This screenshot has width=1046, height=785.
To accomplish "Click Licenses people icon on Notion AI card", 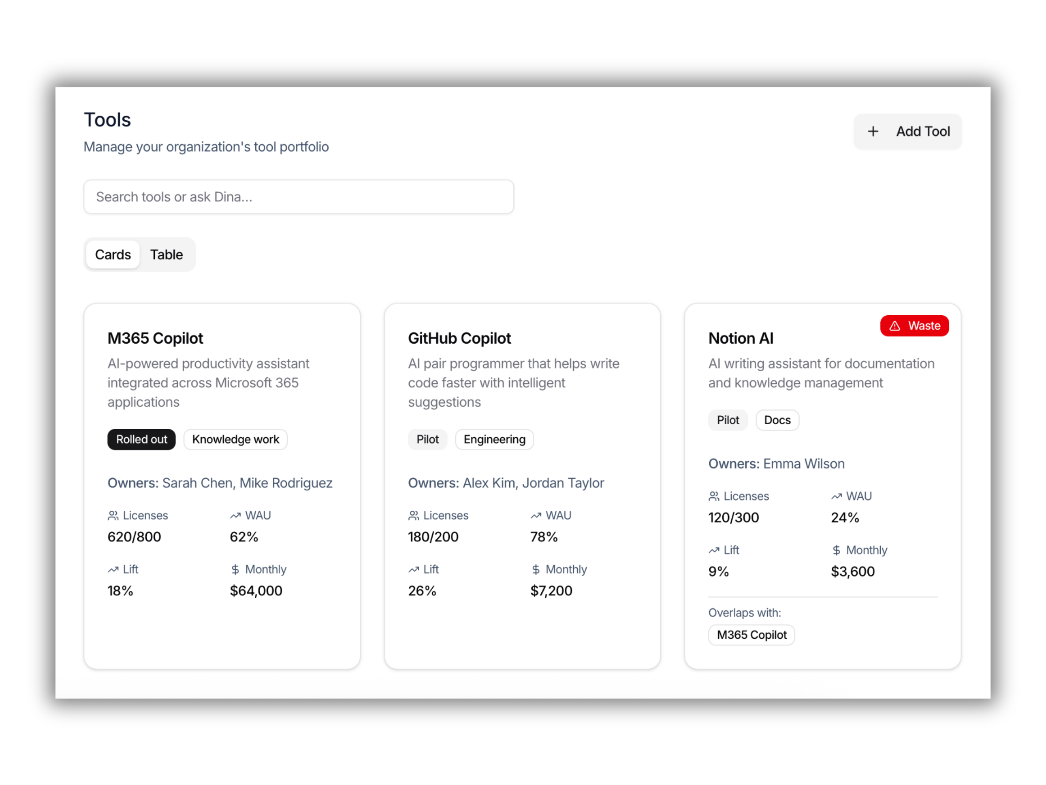I will 714,496.
